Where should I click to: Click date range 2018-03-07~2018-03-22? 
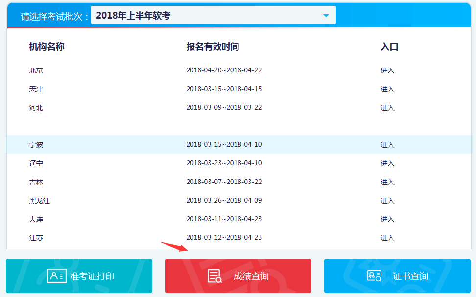224,182
